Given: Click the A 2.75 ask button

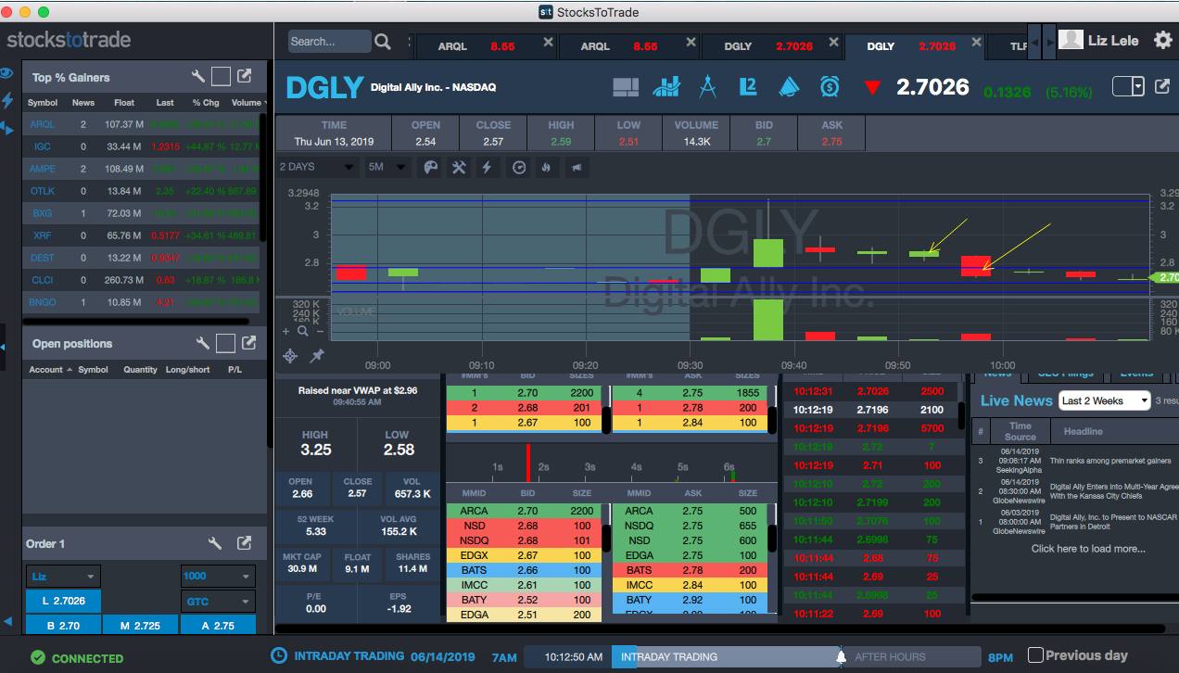Looking at the screenshot, I should click(x=218, y=626).
